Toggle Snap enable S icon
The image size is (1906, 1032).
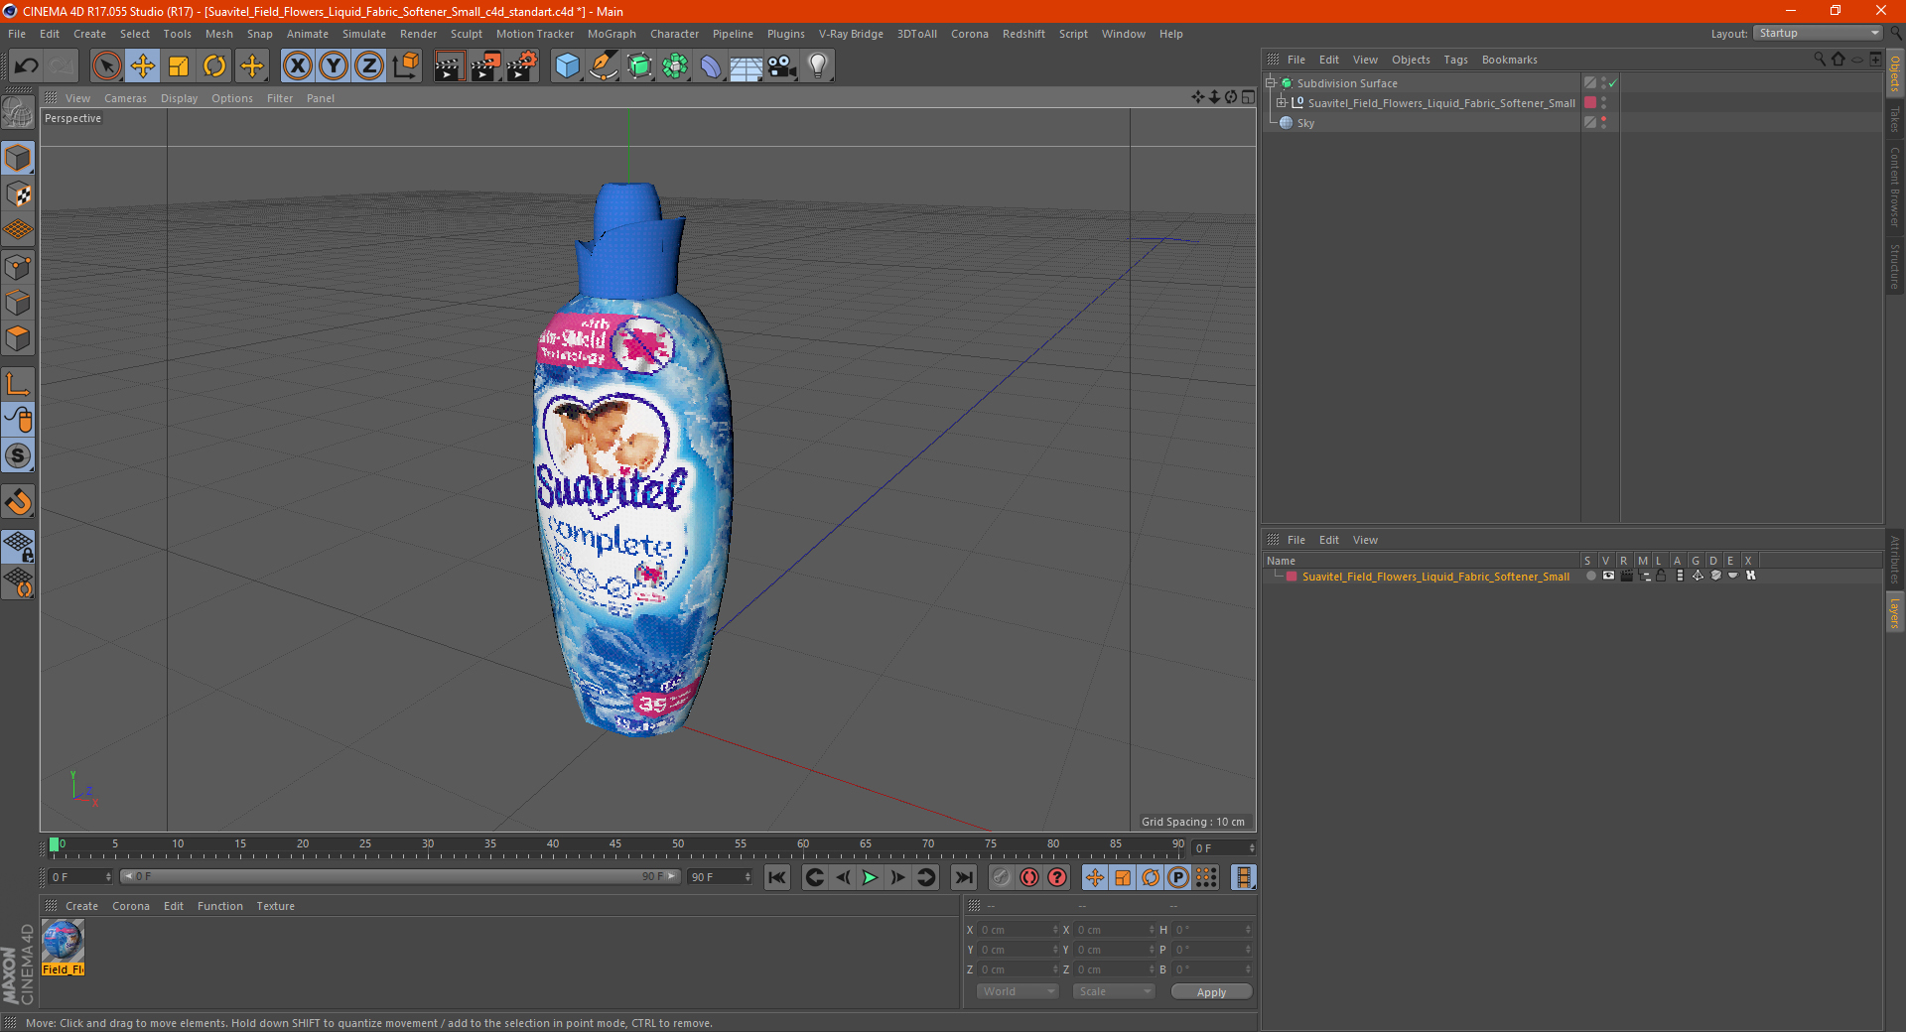pyautogui.click(x=18, y=456)
